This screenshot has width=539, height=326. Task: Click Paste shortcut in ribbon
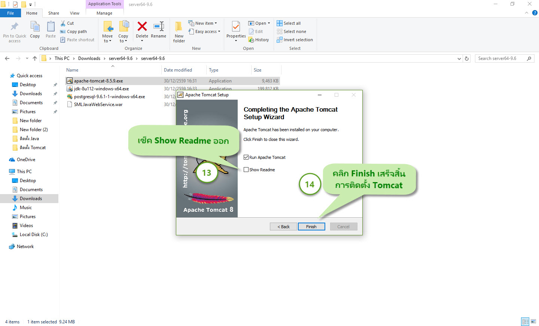click(77, 40)
